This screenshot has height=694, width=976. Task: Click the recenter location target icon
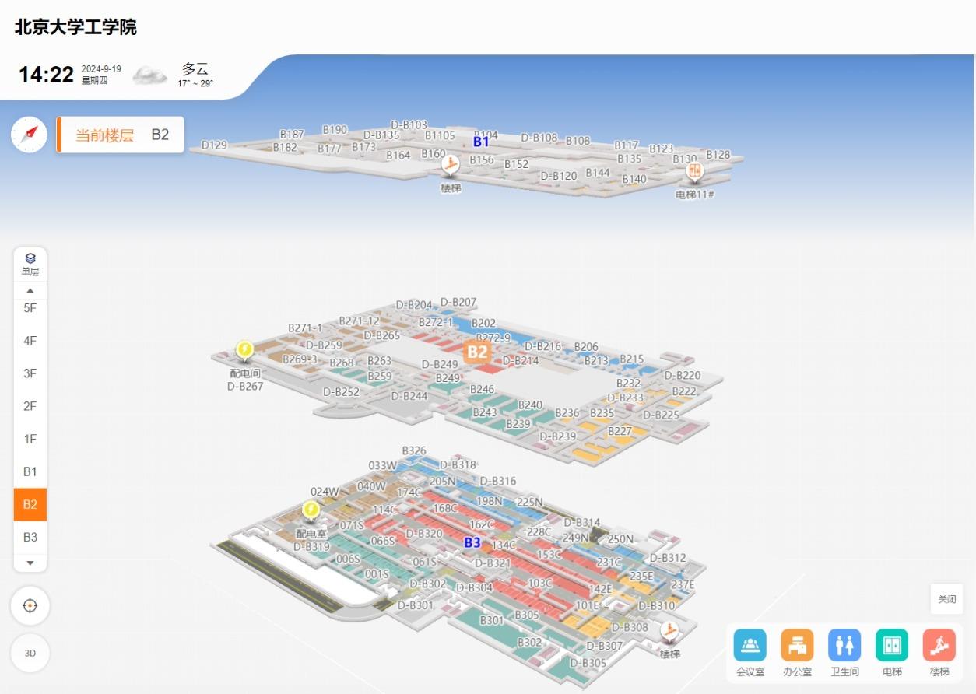(30, 605)
